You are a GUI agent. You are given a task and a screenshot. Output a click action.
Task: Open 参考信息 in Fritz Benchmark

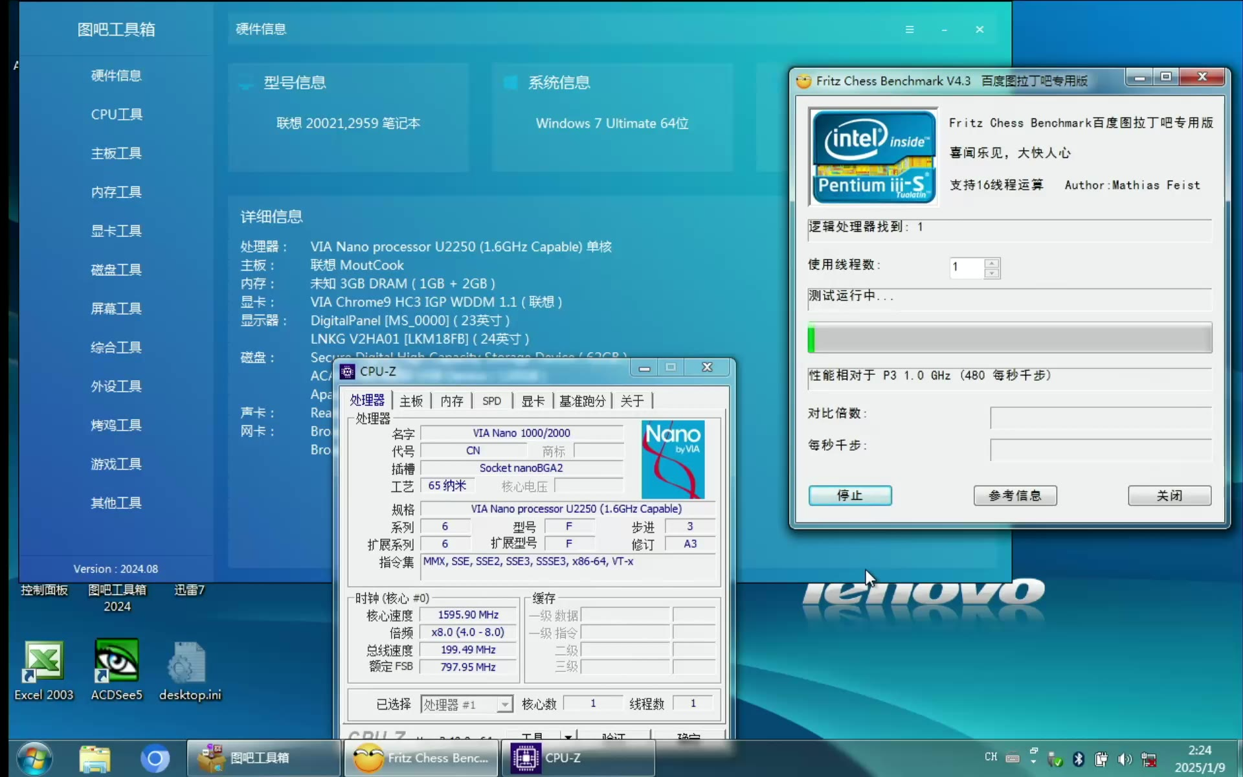1015,495
